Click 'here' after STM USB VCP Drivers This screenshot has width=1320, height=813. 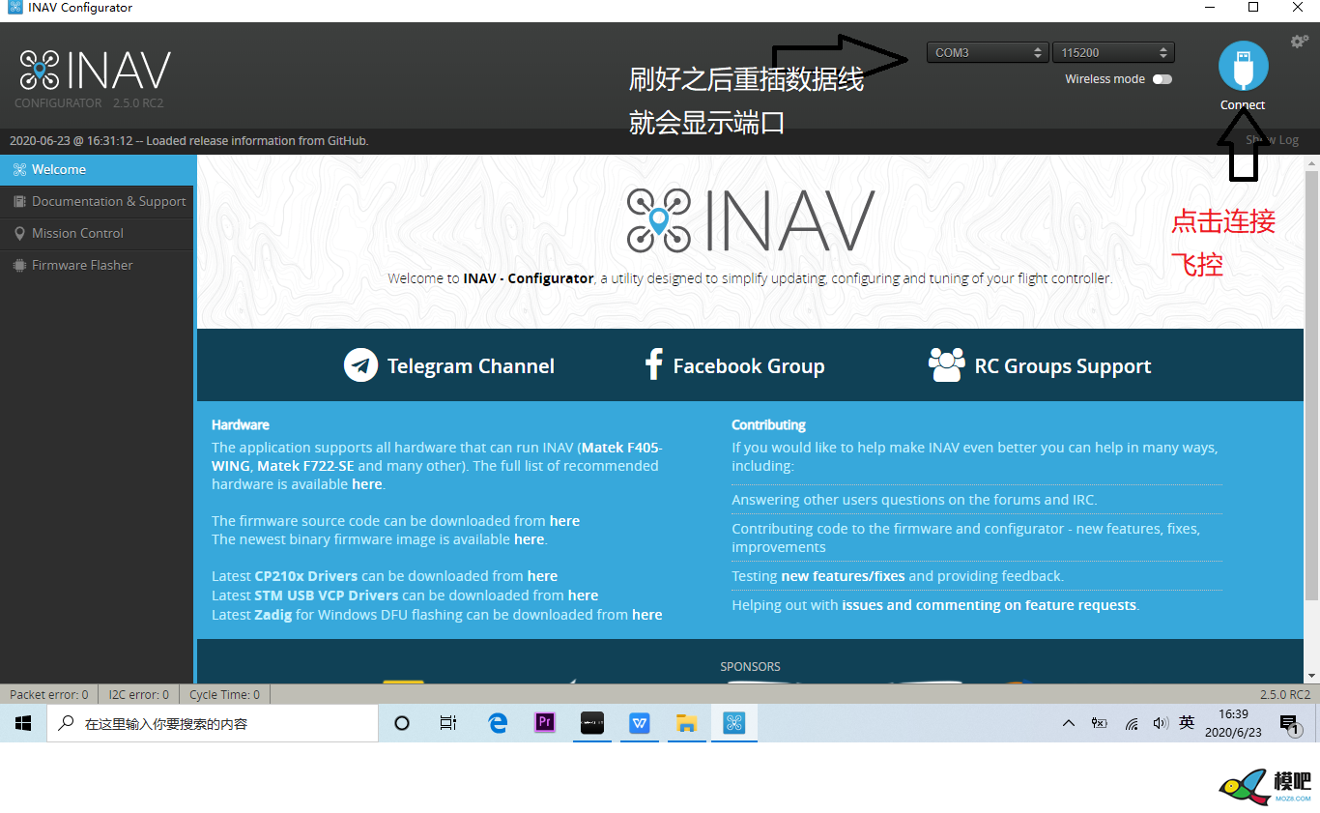coord(583,595)
